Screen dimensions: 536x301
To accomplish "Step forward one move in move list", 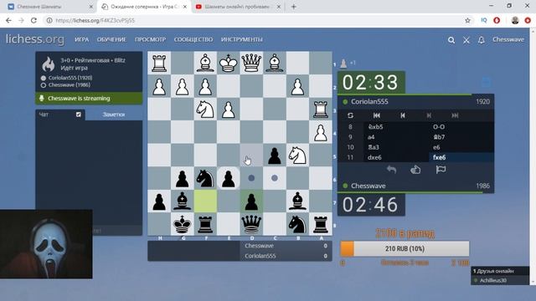I will 429,115.
